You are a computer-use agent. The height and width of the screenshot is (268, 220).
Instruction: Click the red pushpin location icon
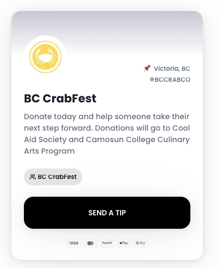(x=147, y=68)
